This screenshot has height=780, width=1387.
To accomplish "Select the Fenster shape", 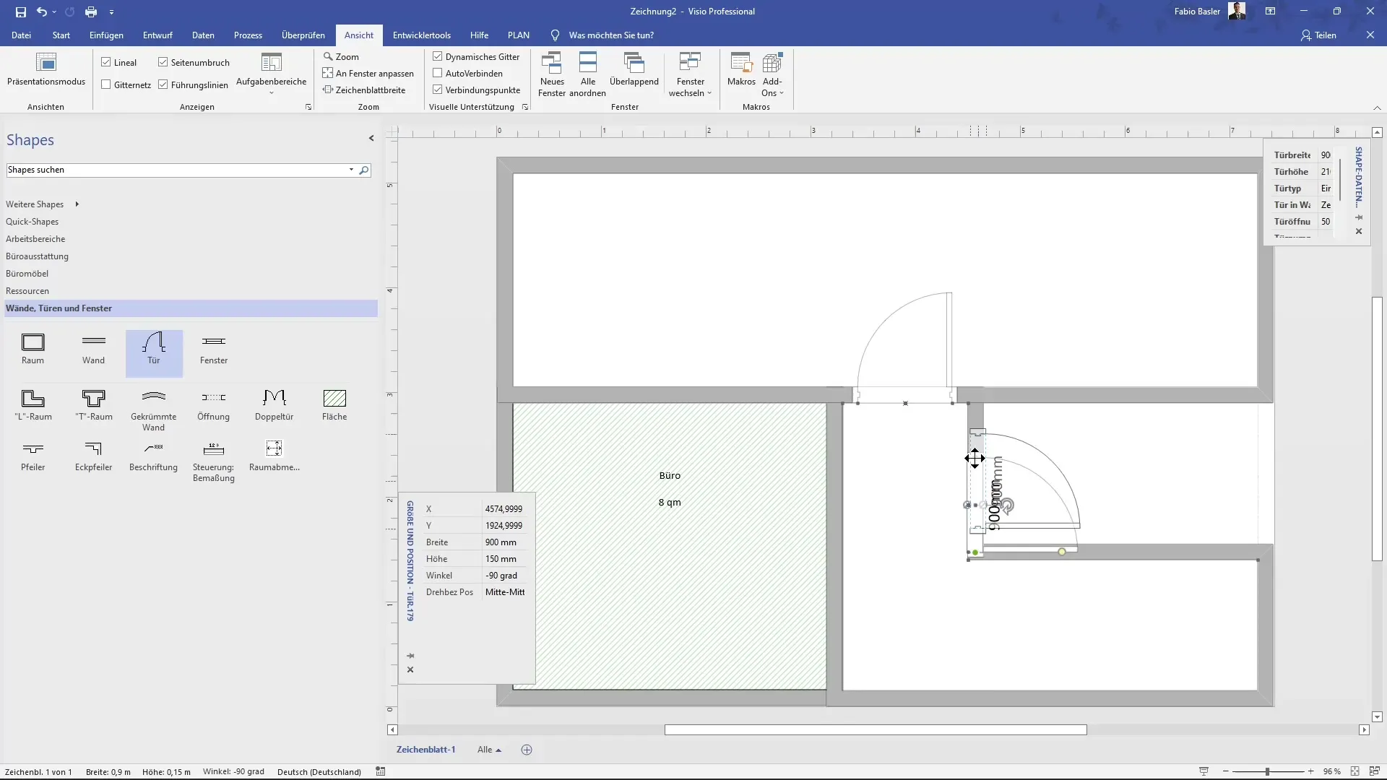I will [214, 349].
